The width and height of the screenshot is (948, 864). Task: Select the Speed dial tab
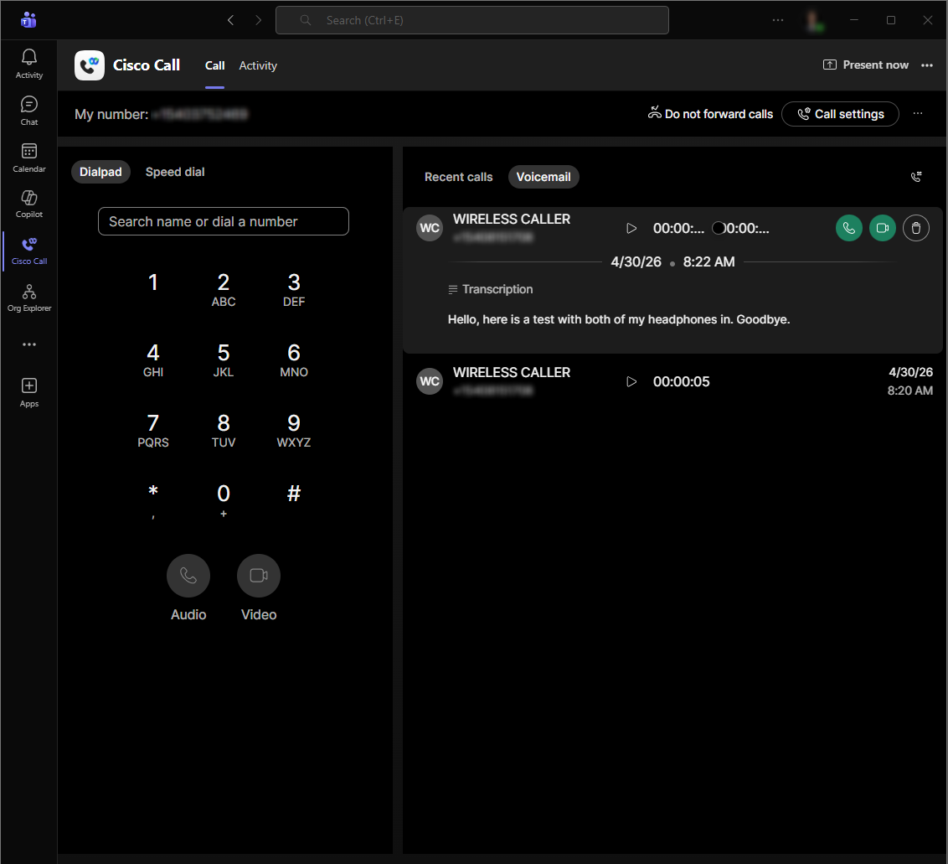[x=175, y=172]
